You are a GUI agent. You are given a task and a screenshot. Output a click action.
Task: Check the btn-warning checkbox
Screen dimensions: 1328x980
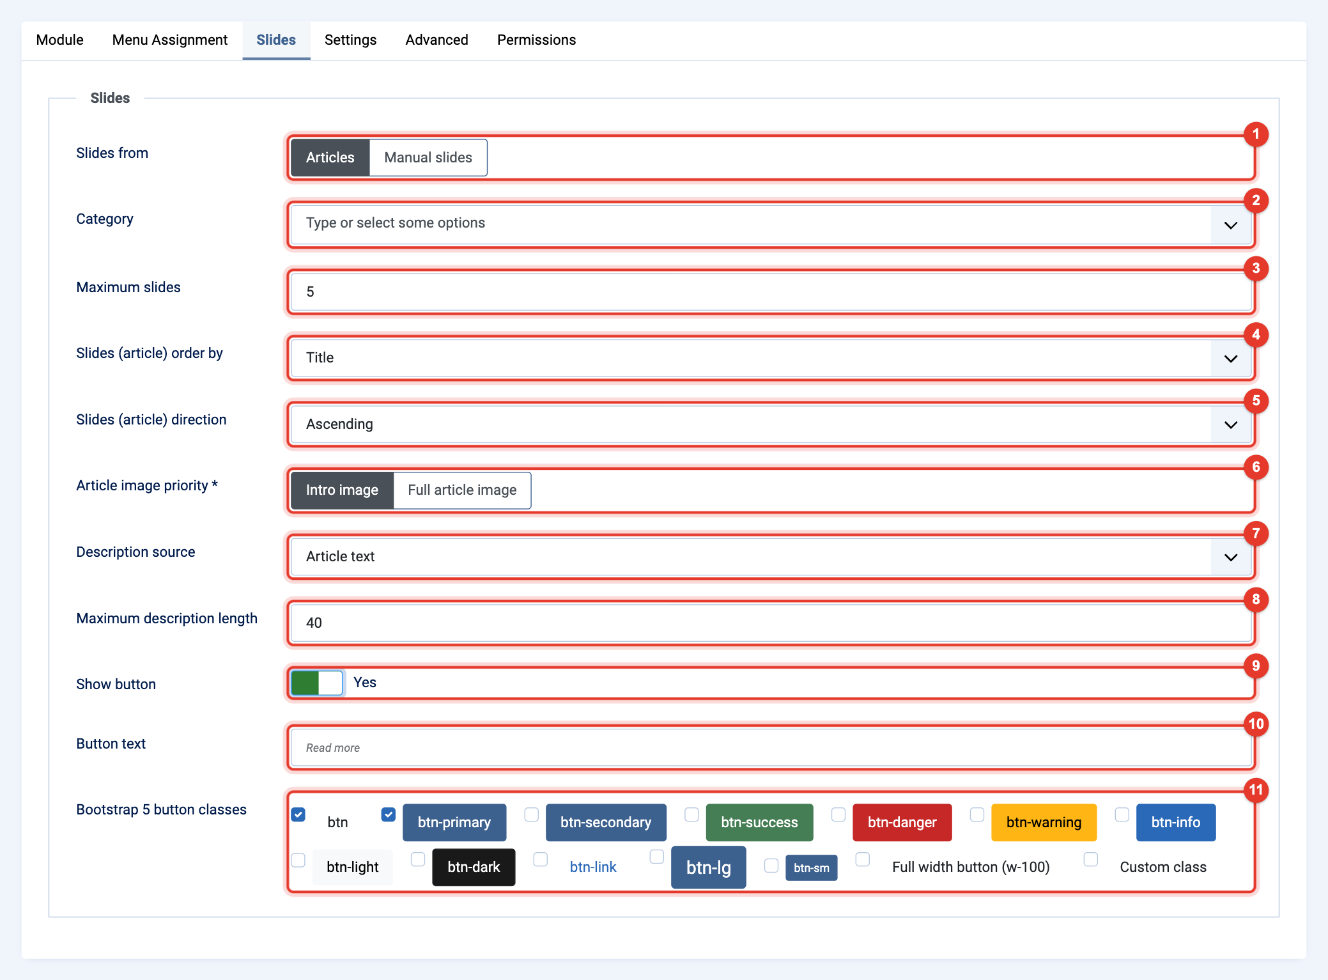coord(977,814)
